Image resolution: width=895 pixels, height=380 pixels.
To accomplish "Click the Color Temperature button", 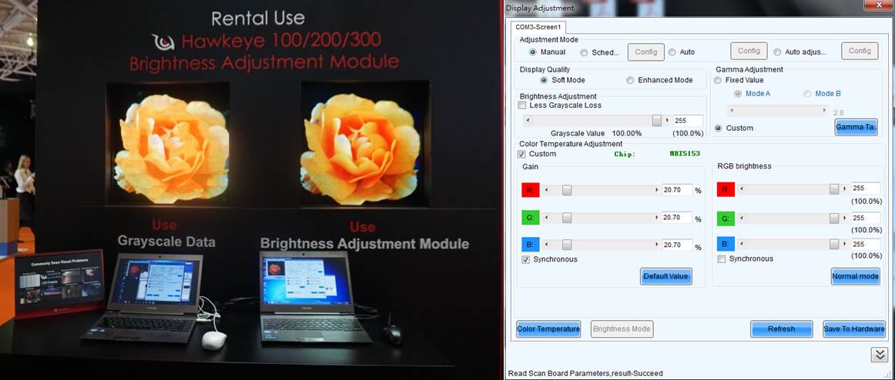I will coord(548,328).
